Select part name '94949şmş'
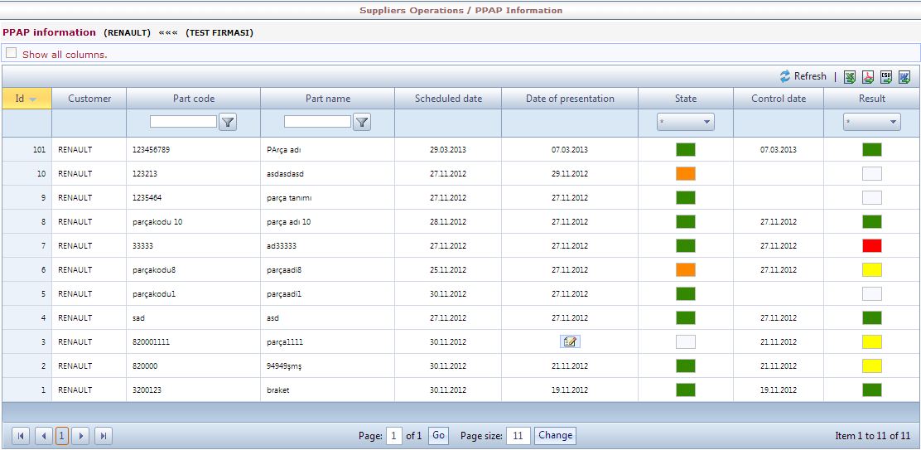Image resolution: width=921 pixels, height=450 pixels. point(284,366)
